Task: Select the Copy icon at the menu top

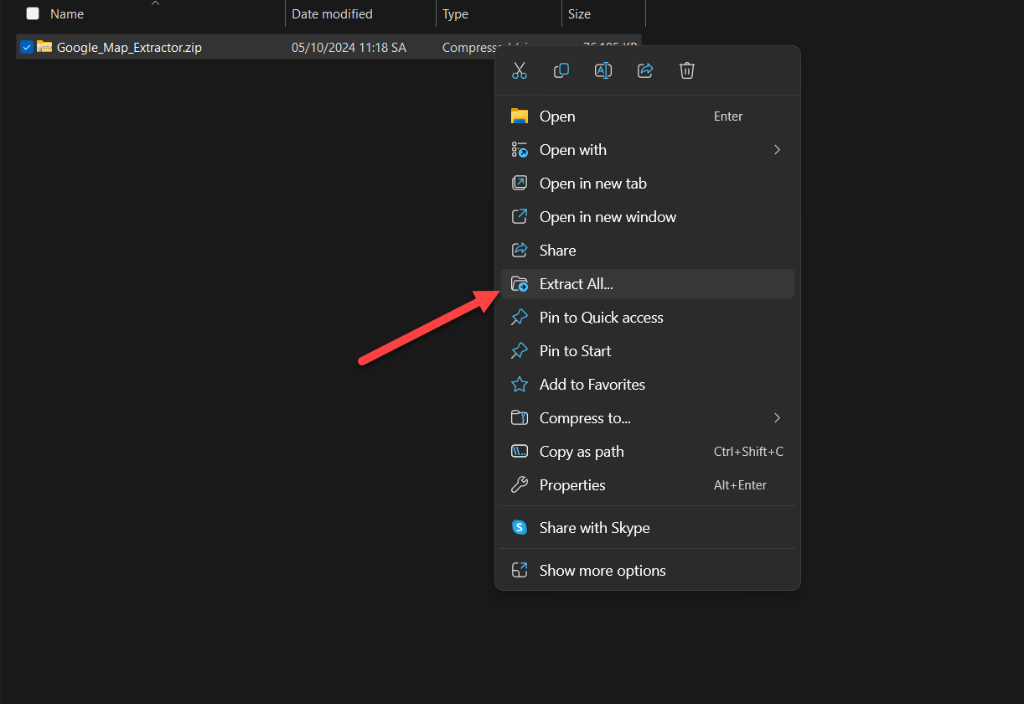Action: [561, 70]
